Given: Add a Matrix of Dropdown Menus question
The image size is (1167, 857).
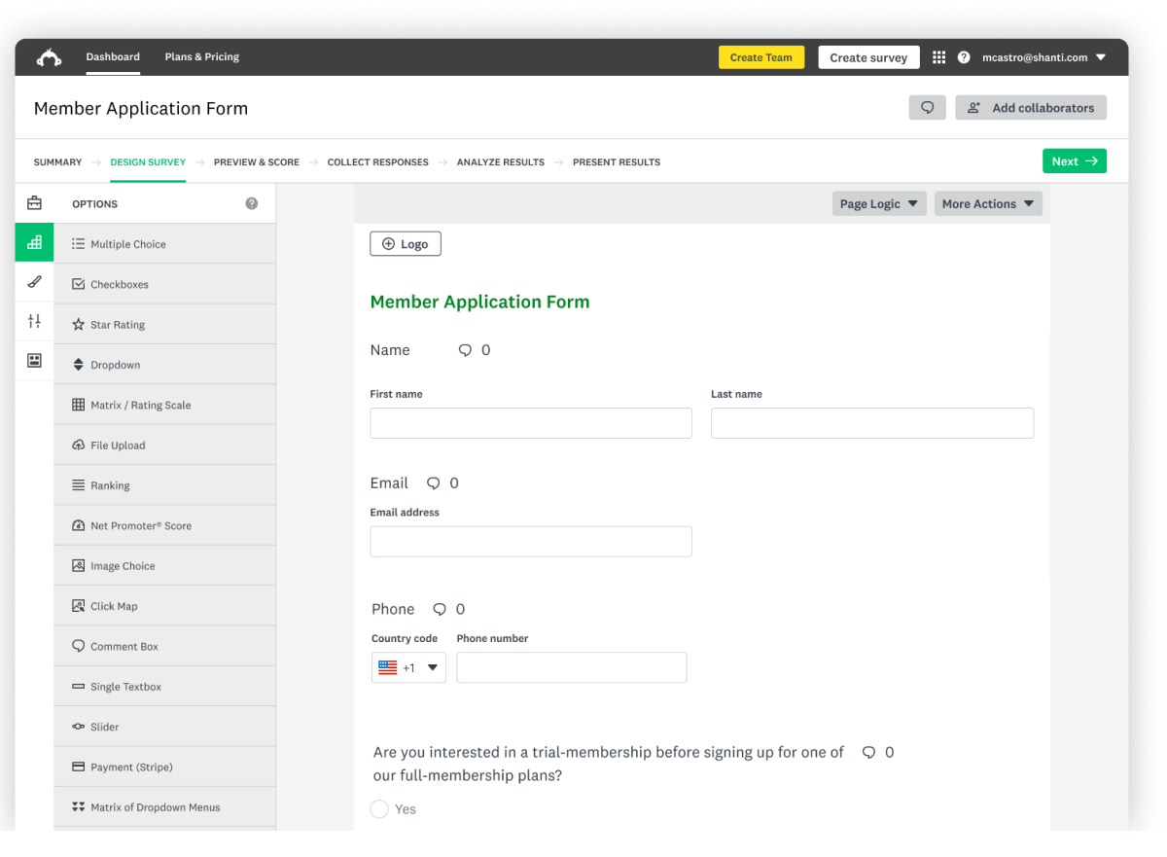Looking at the screenshot, I should tap(164, 807).
